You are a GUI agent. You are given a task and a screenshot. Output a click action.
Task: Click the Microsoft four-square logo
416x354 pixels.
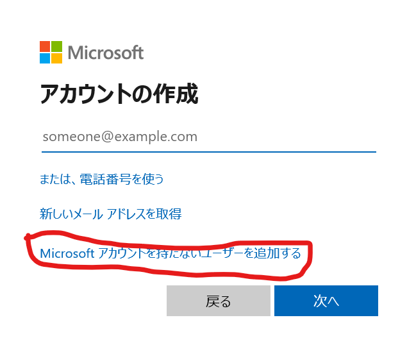tap(51, 53)
